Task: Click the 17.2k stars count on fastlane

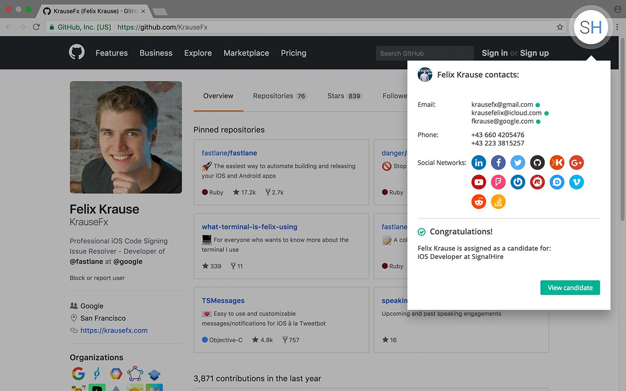Action: click(244, 193)
